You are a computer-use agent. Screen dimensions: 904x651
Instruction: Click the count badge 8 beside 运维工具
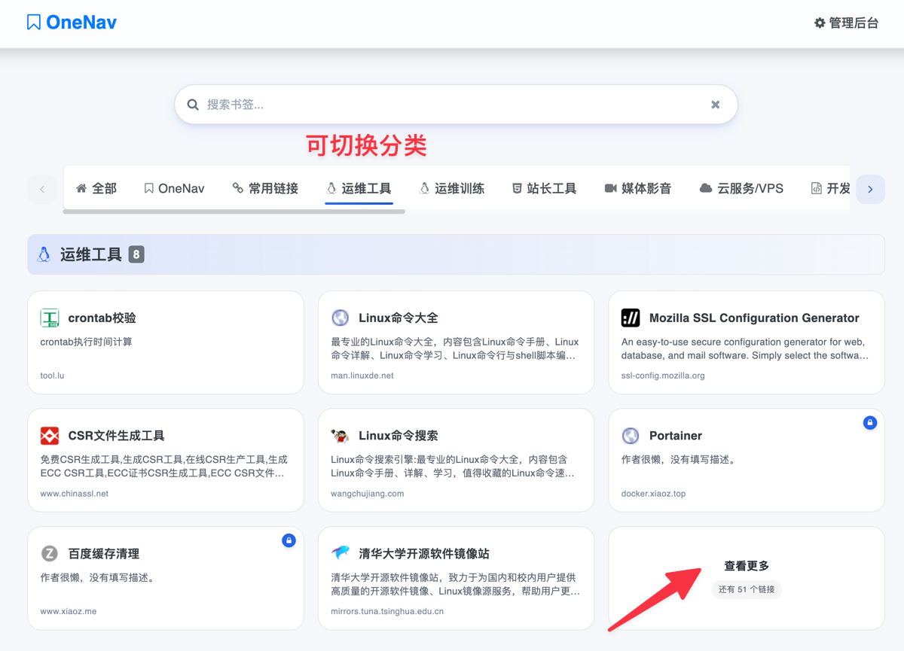[x=136, y=254]
